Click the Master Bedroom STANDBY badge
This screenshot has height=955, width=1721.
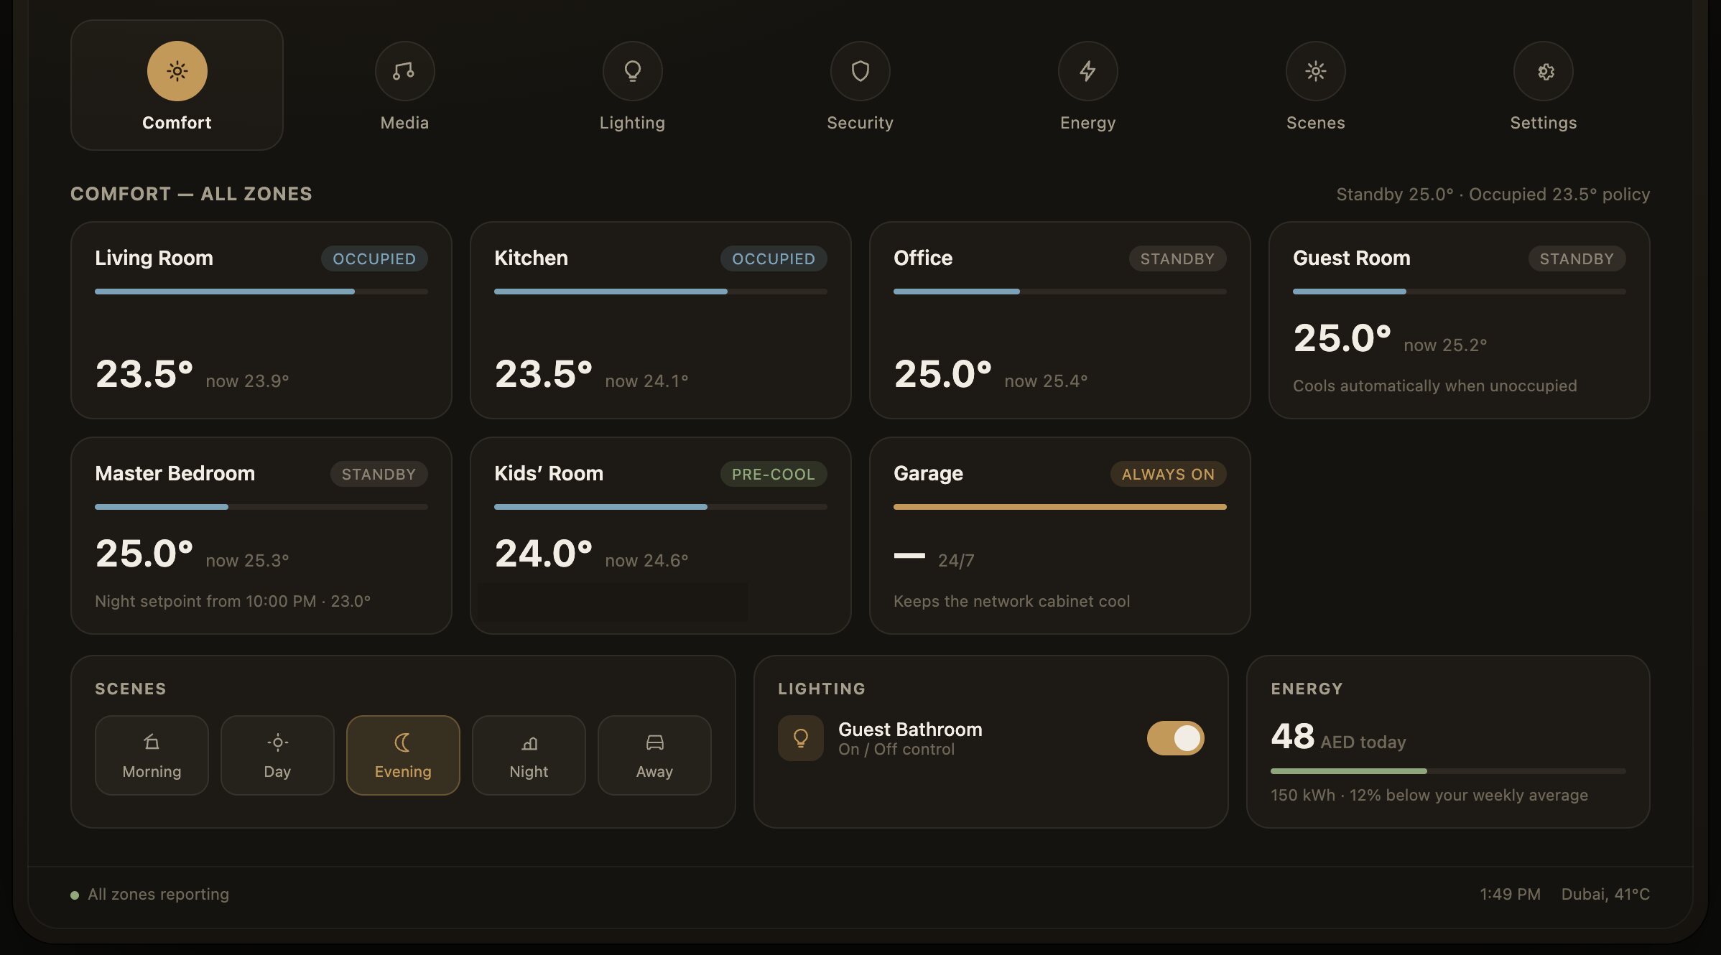379,474
